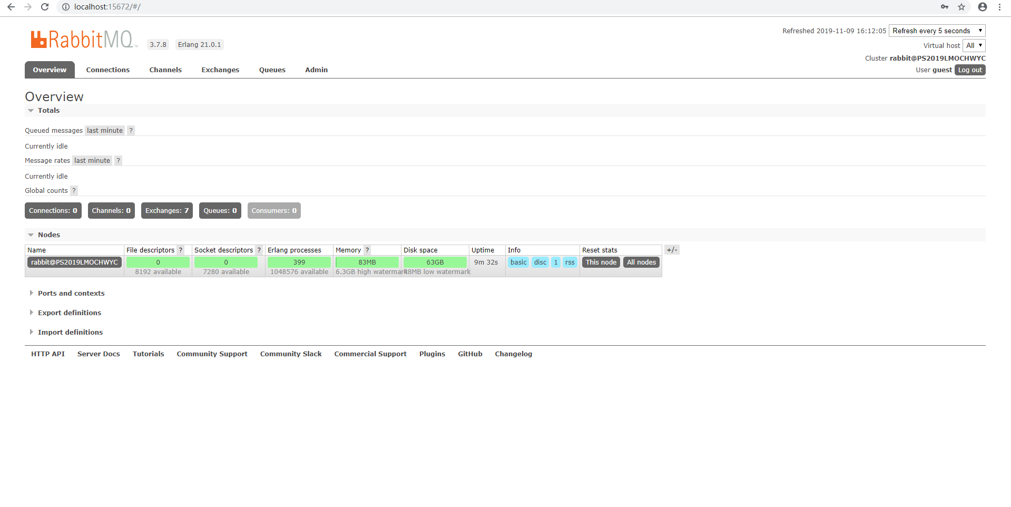Open the browser three-dot menu
Viewport: 1011px width, 507px height.
[x=999, y=7]
